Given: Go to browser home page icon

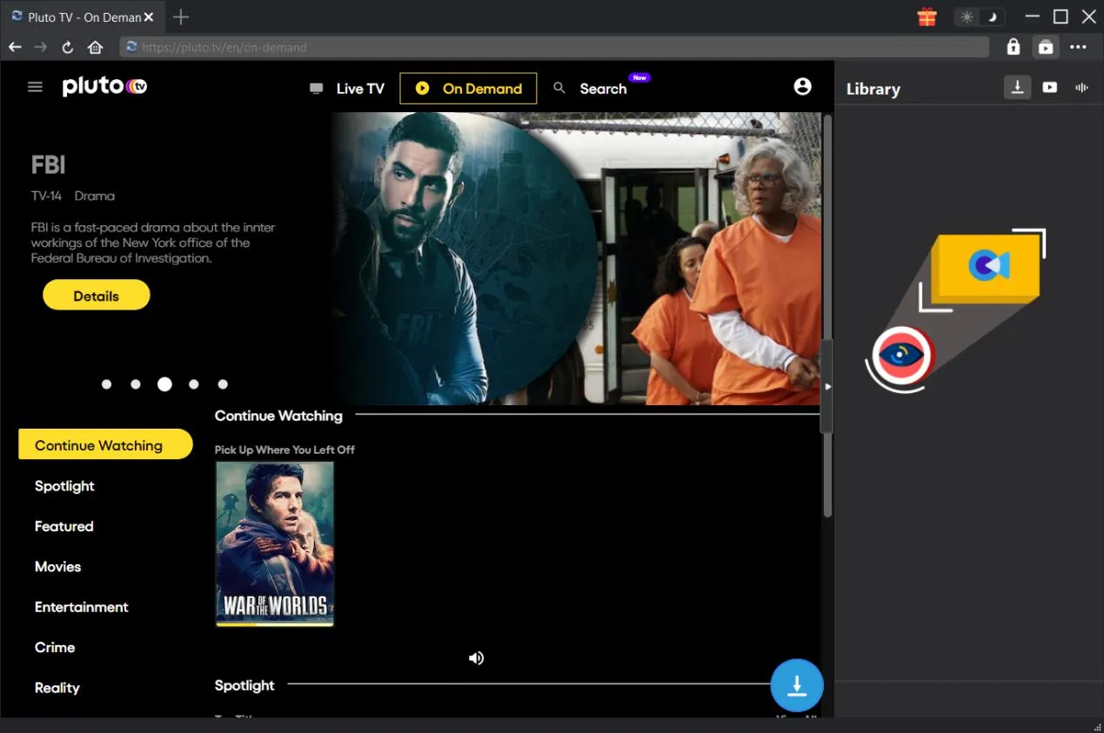Looking at the screenshot, I should coord(95,47).
